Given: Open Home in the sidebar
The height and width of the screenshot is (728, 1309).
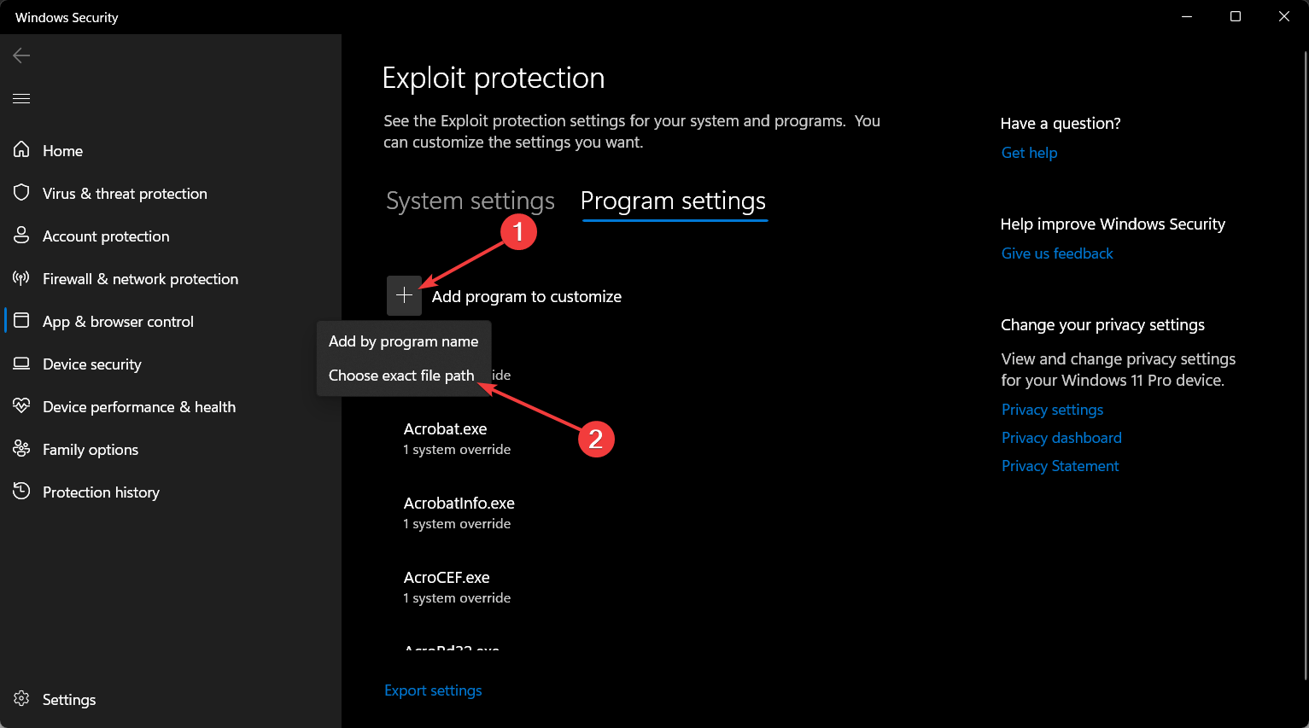Looking at the screenshot, I should point(63,151).
